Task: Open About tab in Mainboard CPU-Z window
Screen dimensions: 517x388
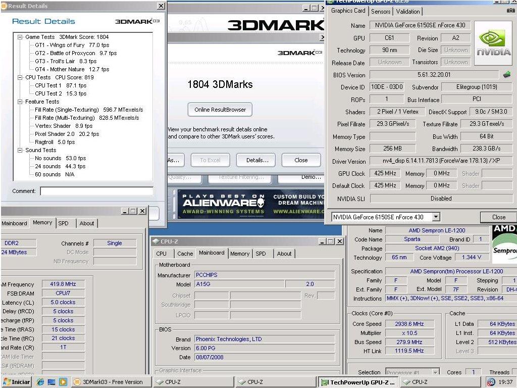Action: pyautogui.click(x=284, y=254)
